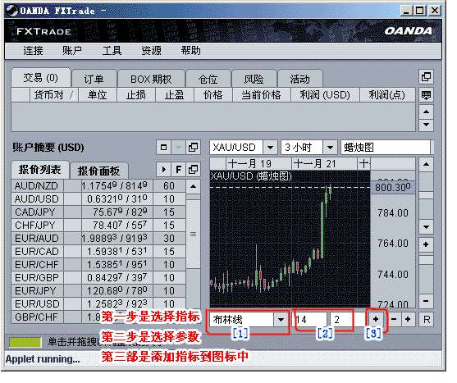
Task: Maximize the 账户摘要 panel
Action: point(164,148)
